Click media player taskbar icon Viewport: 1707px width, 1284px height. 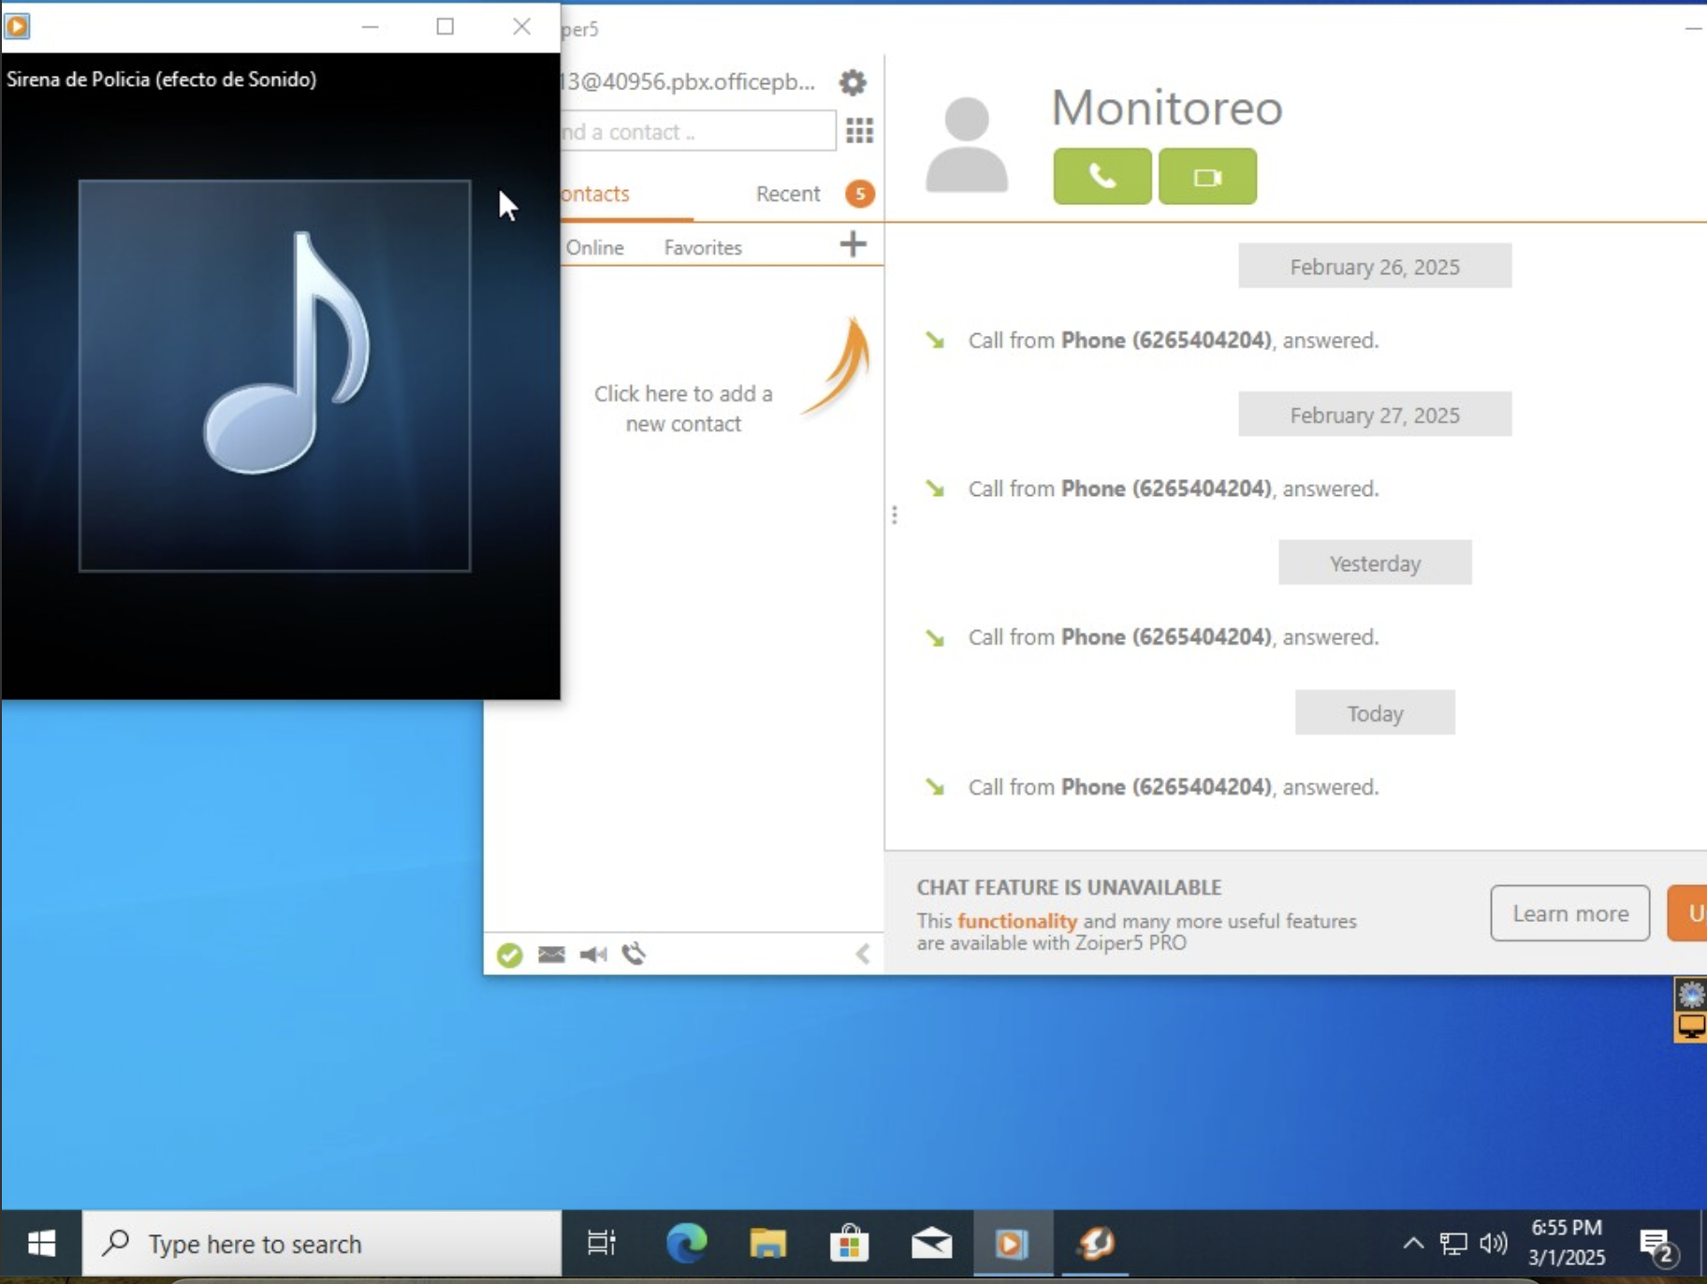[1012, 1243]
